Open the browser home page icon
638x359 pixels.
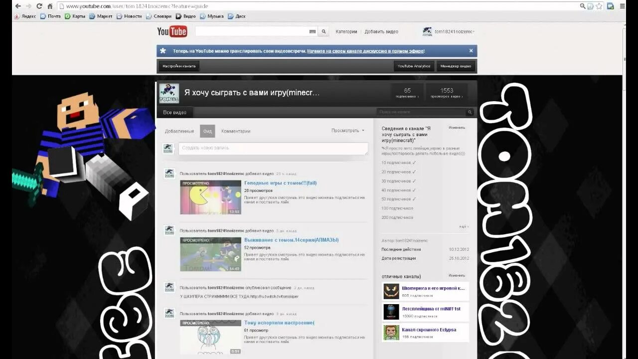point(50,6)
